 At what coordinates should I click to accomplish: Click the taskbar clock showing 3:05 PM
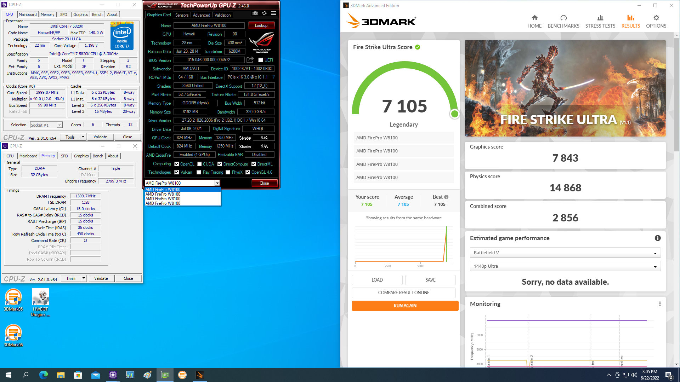coord(650,375)
